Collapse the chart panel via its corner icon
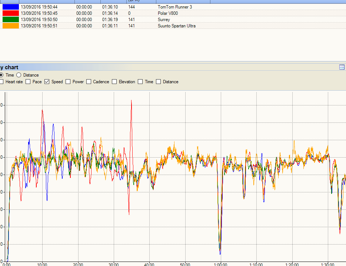The width and height of the screenshot is (346, 266). (342, 67)
